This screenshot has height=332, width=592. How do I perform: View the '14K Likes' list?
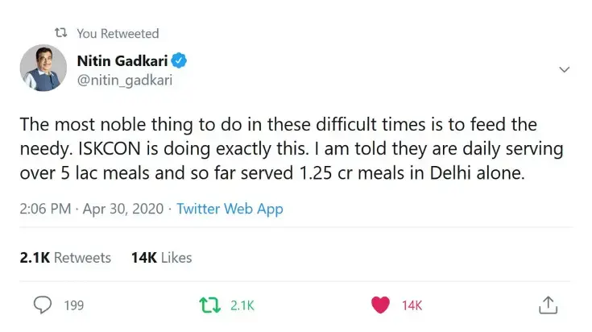(161, 258)
